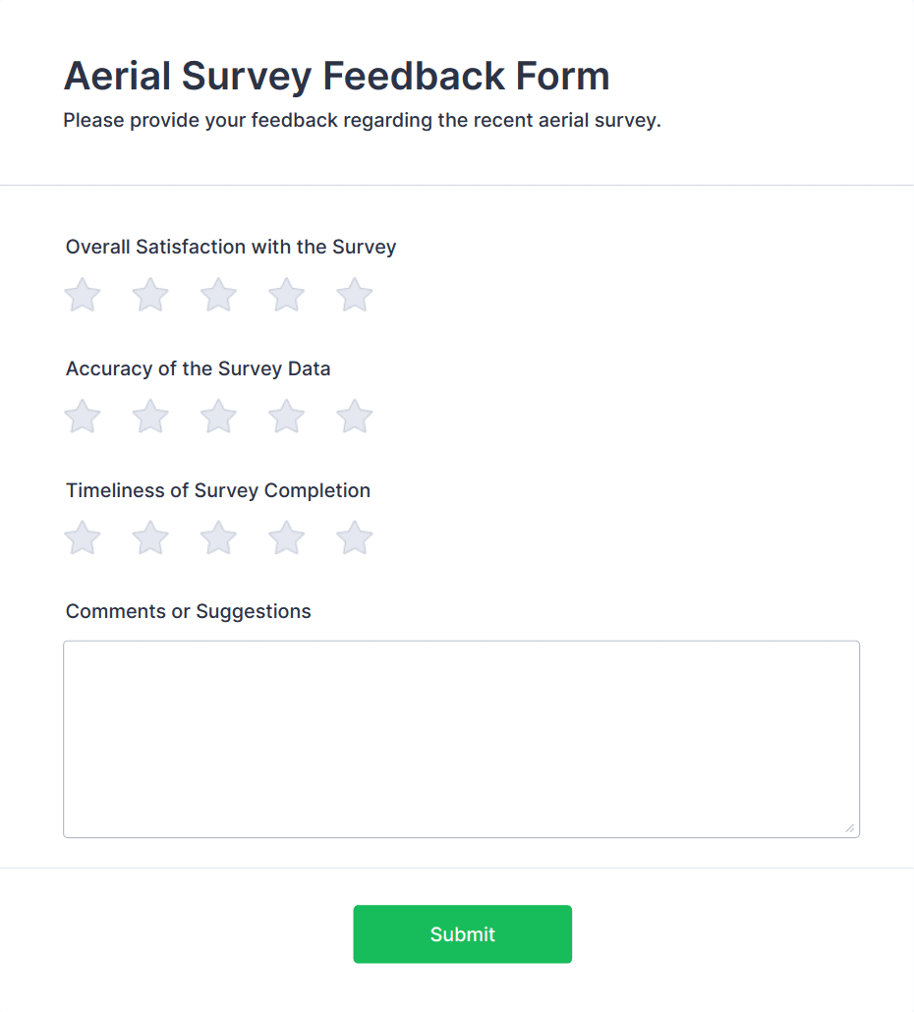Rate Timeliness of Completion three stars
Image resolution: width=914 pixels, height=1012 pixels.
[218, 537]
